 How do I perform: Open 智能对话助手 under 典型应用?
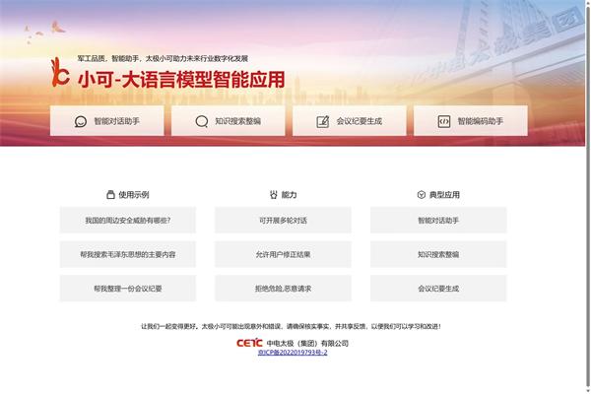point(438,221)
